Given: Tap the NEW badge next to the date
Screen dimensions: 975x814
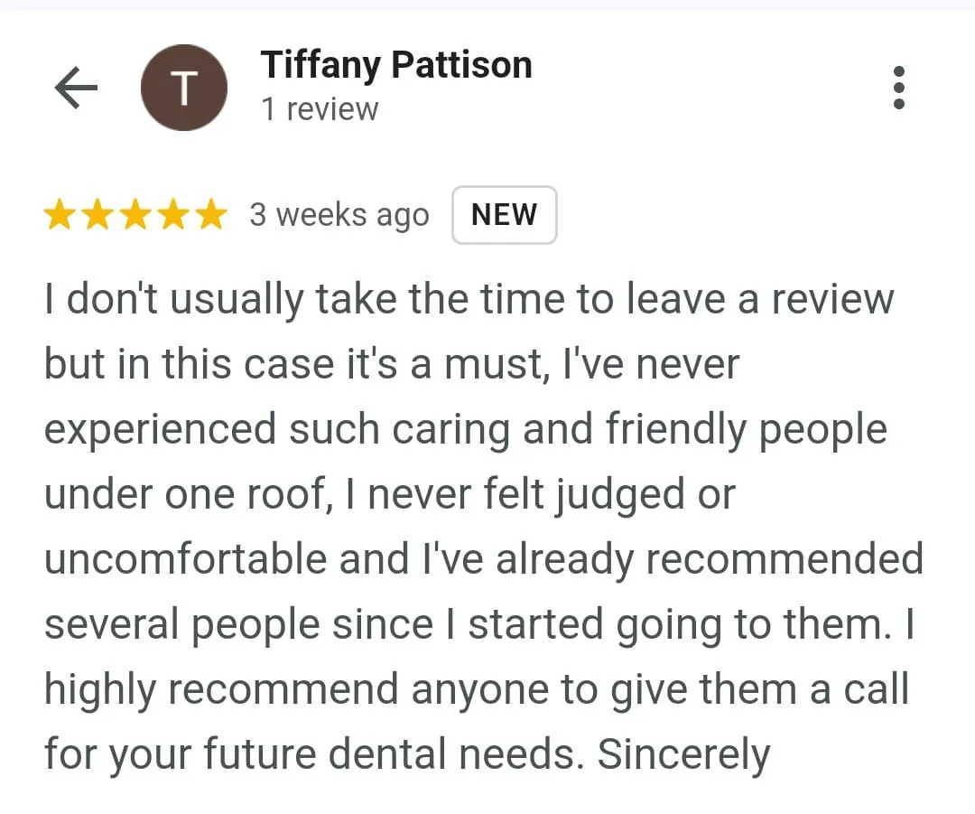Looking at the screenshot, I should point(505,215).
